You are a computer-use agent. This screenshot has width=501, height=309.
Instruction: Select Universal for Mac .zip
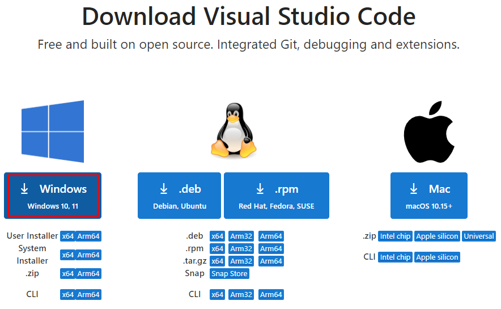(479, 236)
